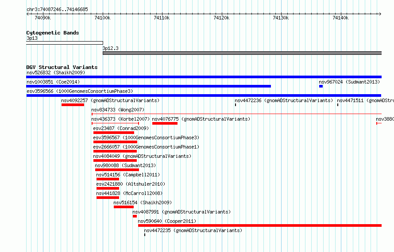The image size is (394, 252).
Task: Select the red bar under nsv4076775
Action: pos(165,123)
